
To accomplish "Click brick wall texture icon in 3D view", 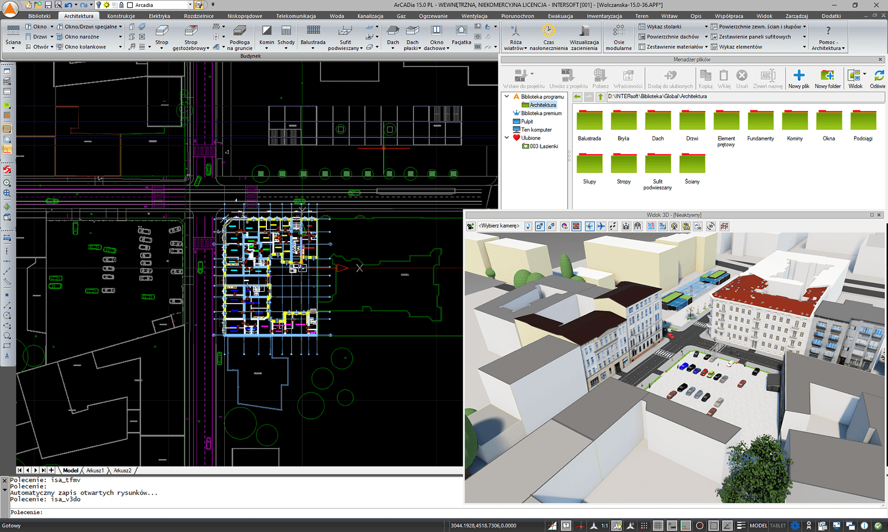I will 576,226.
